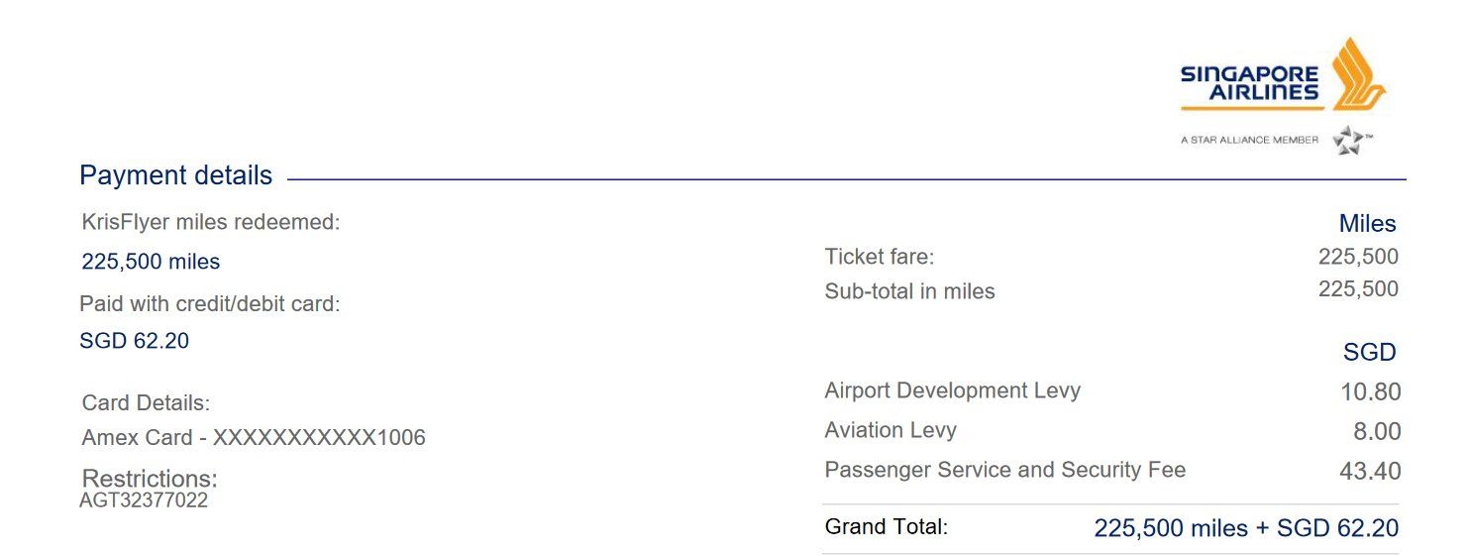Click the Grand Total label

click(x=886, y=527)
